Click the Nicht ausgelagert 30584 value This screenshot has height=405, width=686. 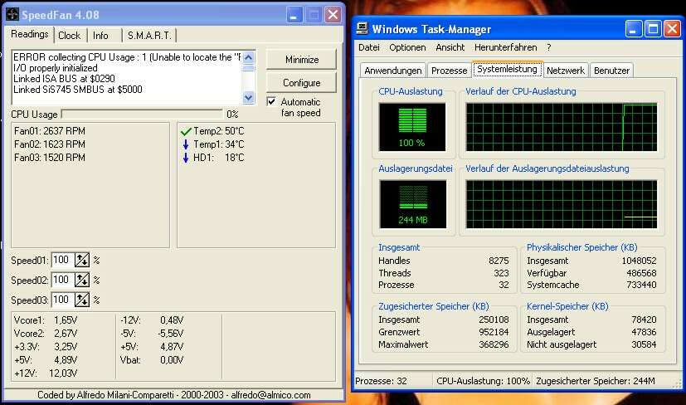click(644, 344)
